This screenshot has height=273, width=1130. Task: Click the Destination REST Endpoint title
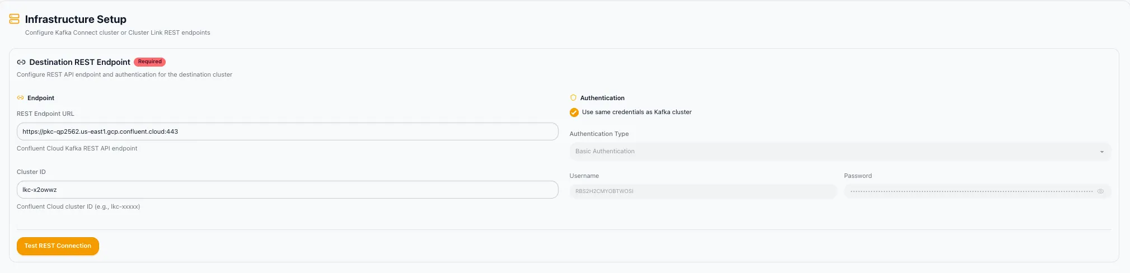(x=79, y=62)
